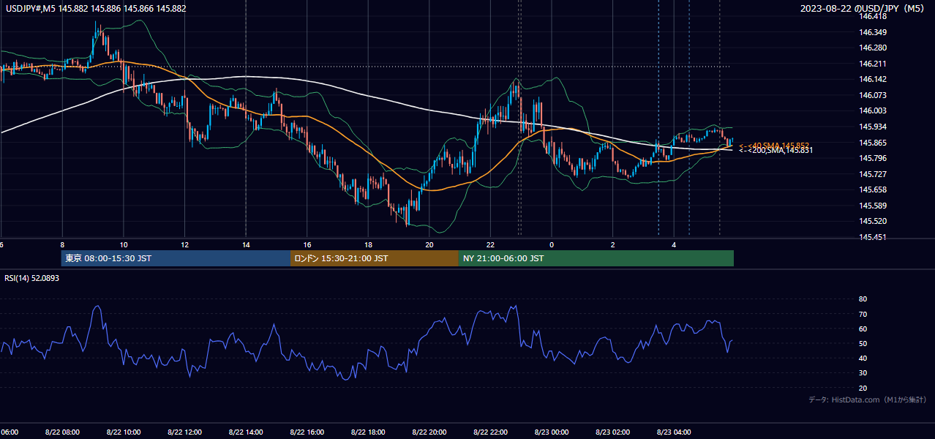This screenshot has width=935, height=439.
Task: Click hour tick '16' under the price chart
Action: coord(307,244)
